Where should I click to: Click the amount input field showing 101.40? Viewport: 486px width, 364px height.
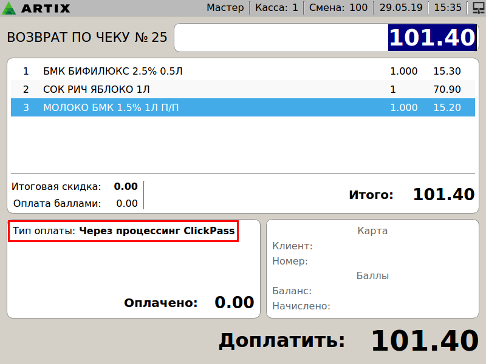tap(326, 38)
